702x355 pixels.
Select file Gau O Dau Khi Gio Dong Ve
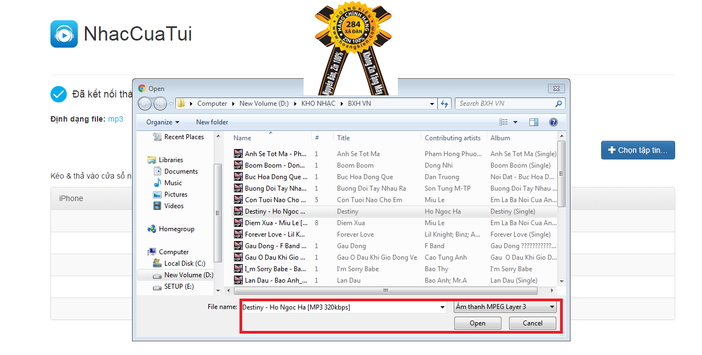point(395,257)
